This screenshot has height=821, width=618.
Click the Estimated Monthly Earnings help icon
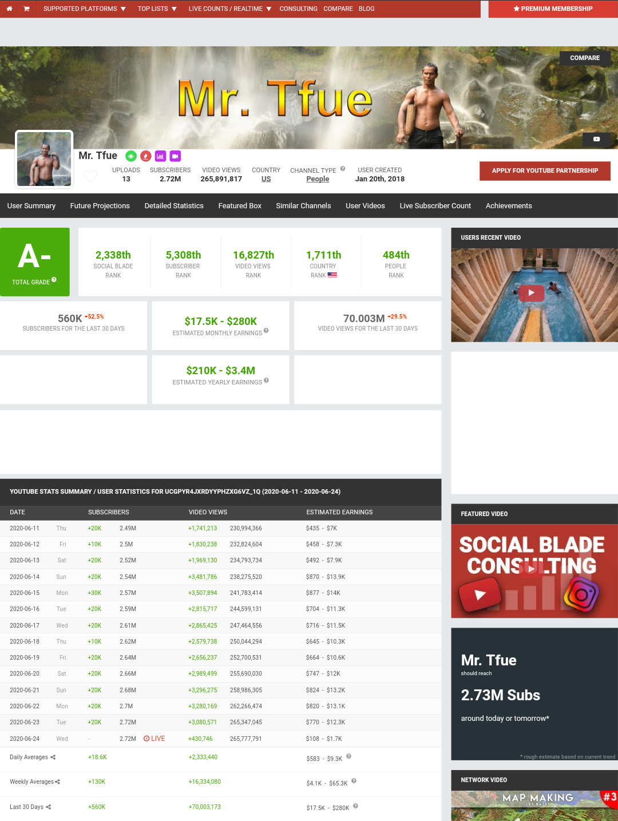[x=266, y=331]
